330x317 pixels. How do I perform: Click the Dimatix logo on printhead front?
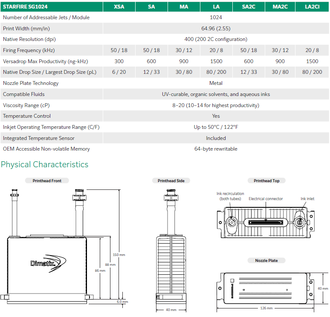coord(49,263)
